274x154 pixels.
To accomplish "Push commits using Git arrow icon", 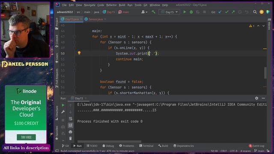I will [x=233, y=12].
